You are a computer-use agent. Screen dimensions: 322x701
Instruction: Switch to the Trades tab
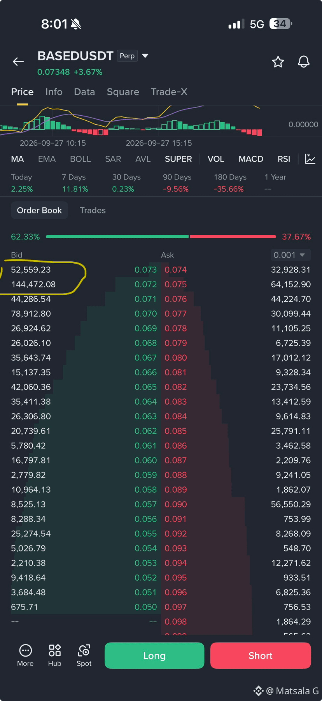(93, 210)
